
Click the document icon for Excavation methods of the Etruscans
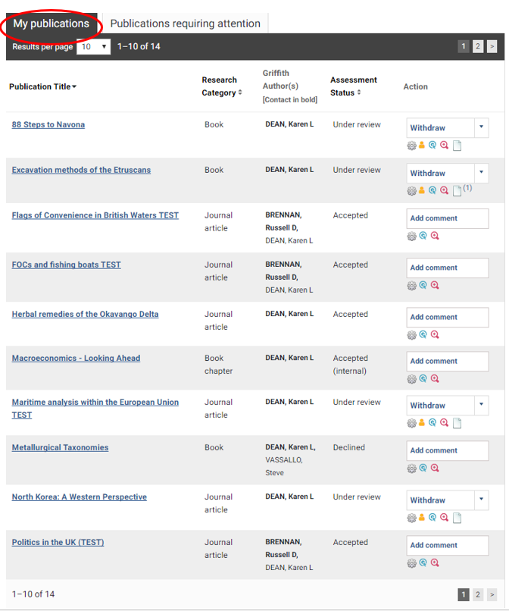(457, 191)
